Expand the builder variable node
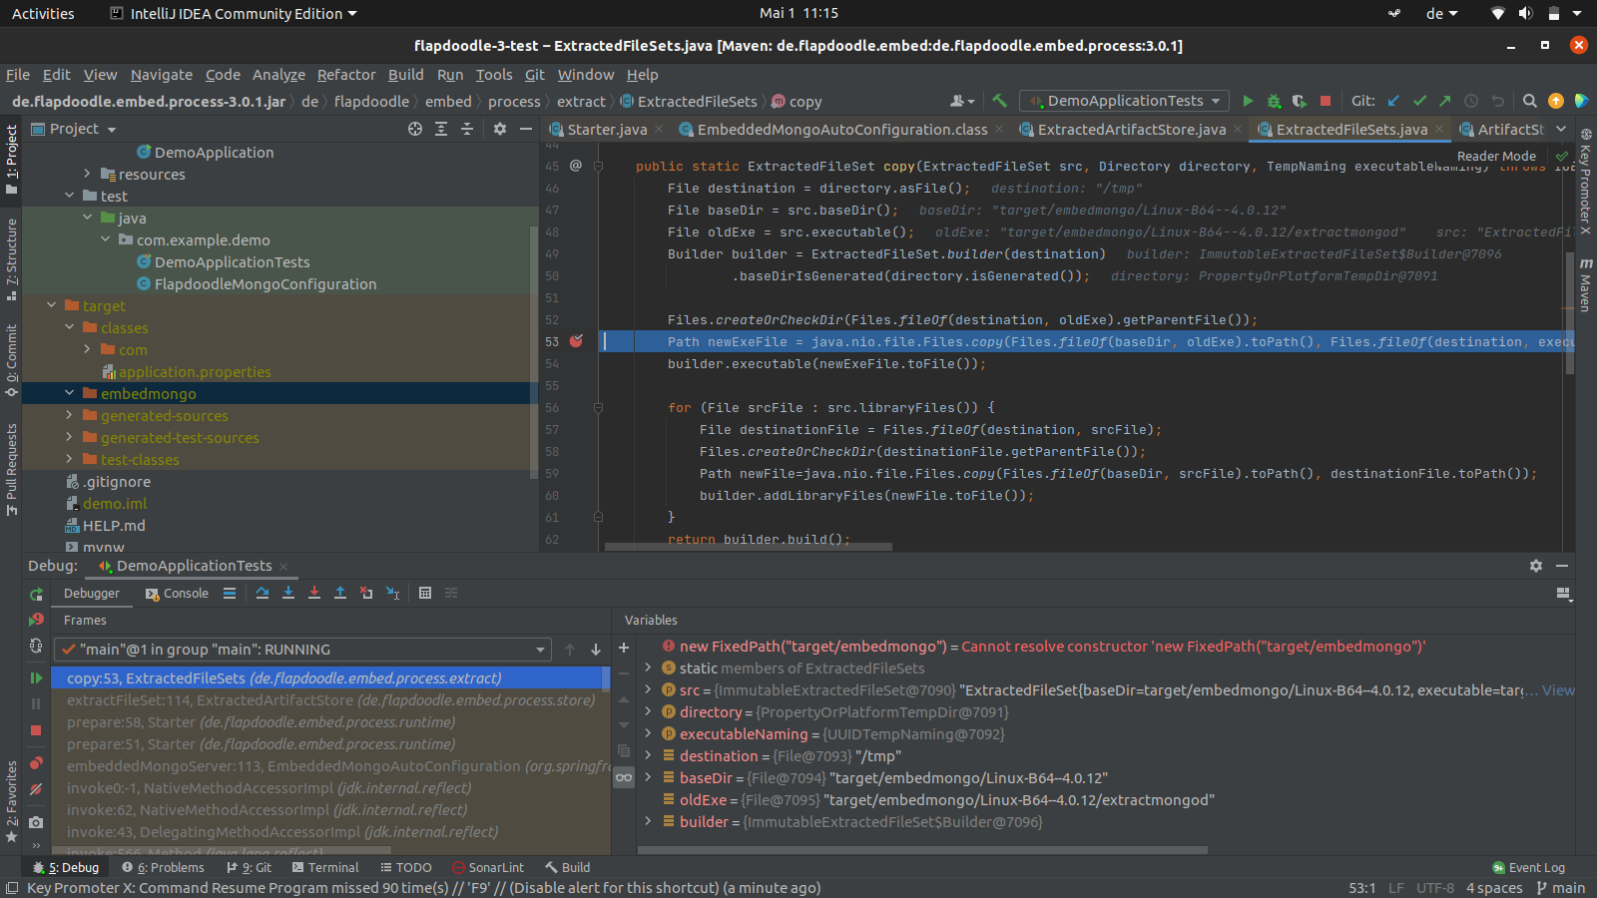Image resolution: width=1597 pixels, height=898 pixels. (648, 821)
